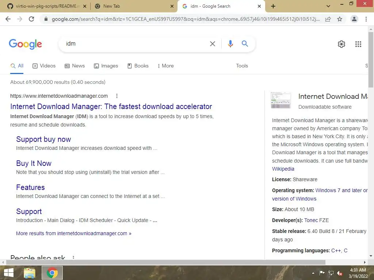This screenshot has width=374, height=280.
Task: Click the address bar URL
Action: click(186, 19)
